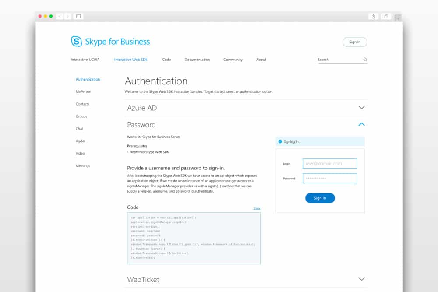
Task: Focus the Password input field
Action: pos(330,178)
